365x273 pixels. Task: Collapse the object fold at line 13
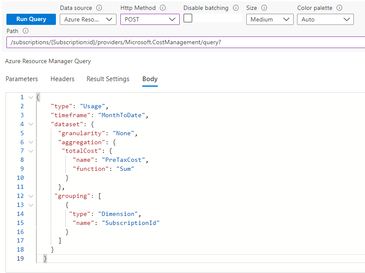click(x=31, y=205)
